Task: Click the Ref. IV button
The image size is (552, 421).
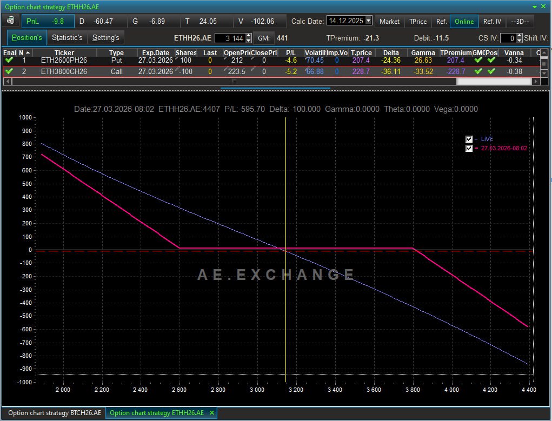Action: click(492, 22)
